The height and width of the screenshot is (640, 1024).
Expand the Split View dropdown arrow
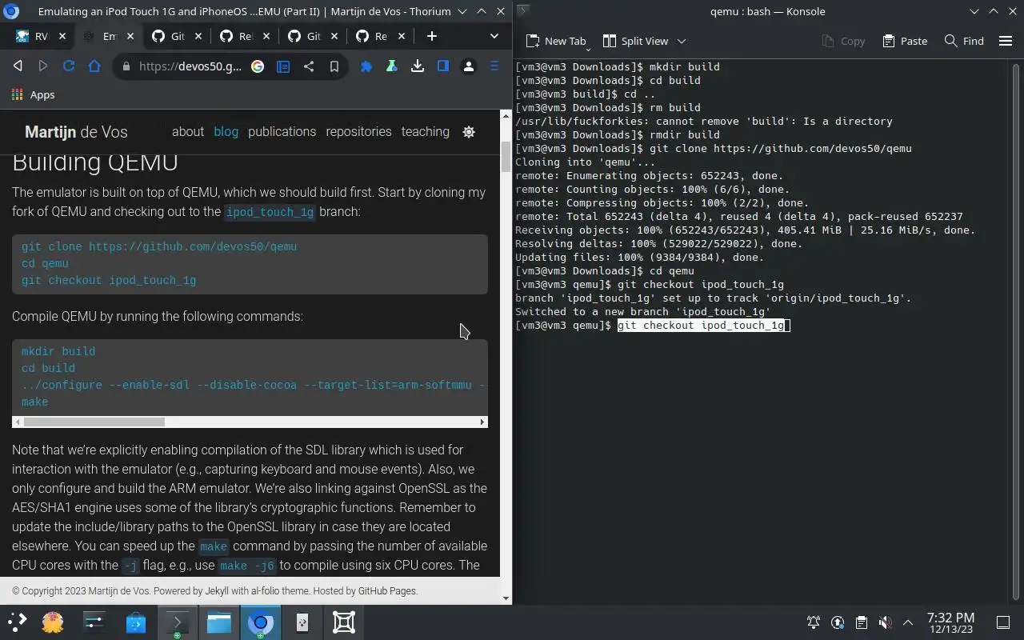tap(682, 41)
